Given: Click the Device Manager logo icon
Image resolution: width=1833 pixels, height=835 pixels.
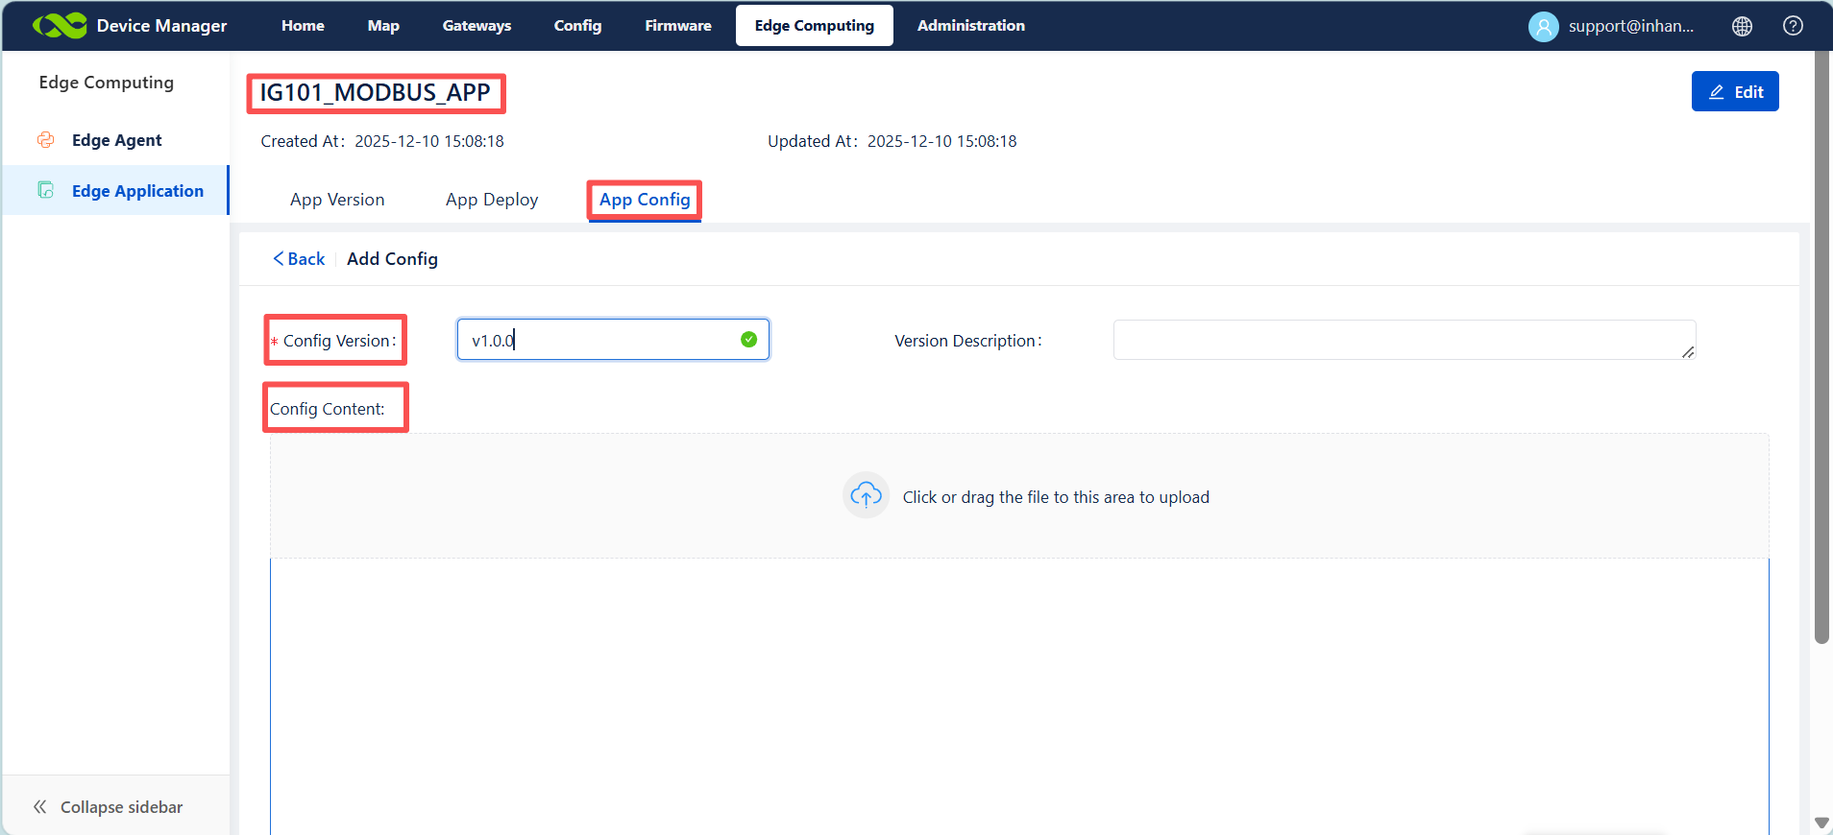Looking at the screenshot, I should 60,26.
